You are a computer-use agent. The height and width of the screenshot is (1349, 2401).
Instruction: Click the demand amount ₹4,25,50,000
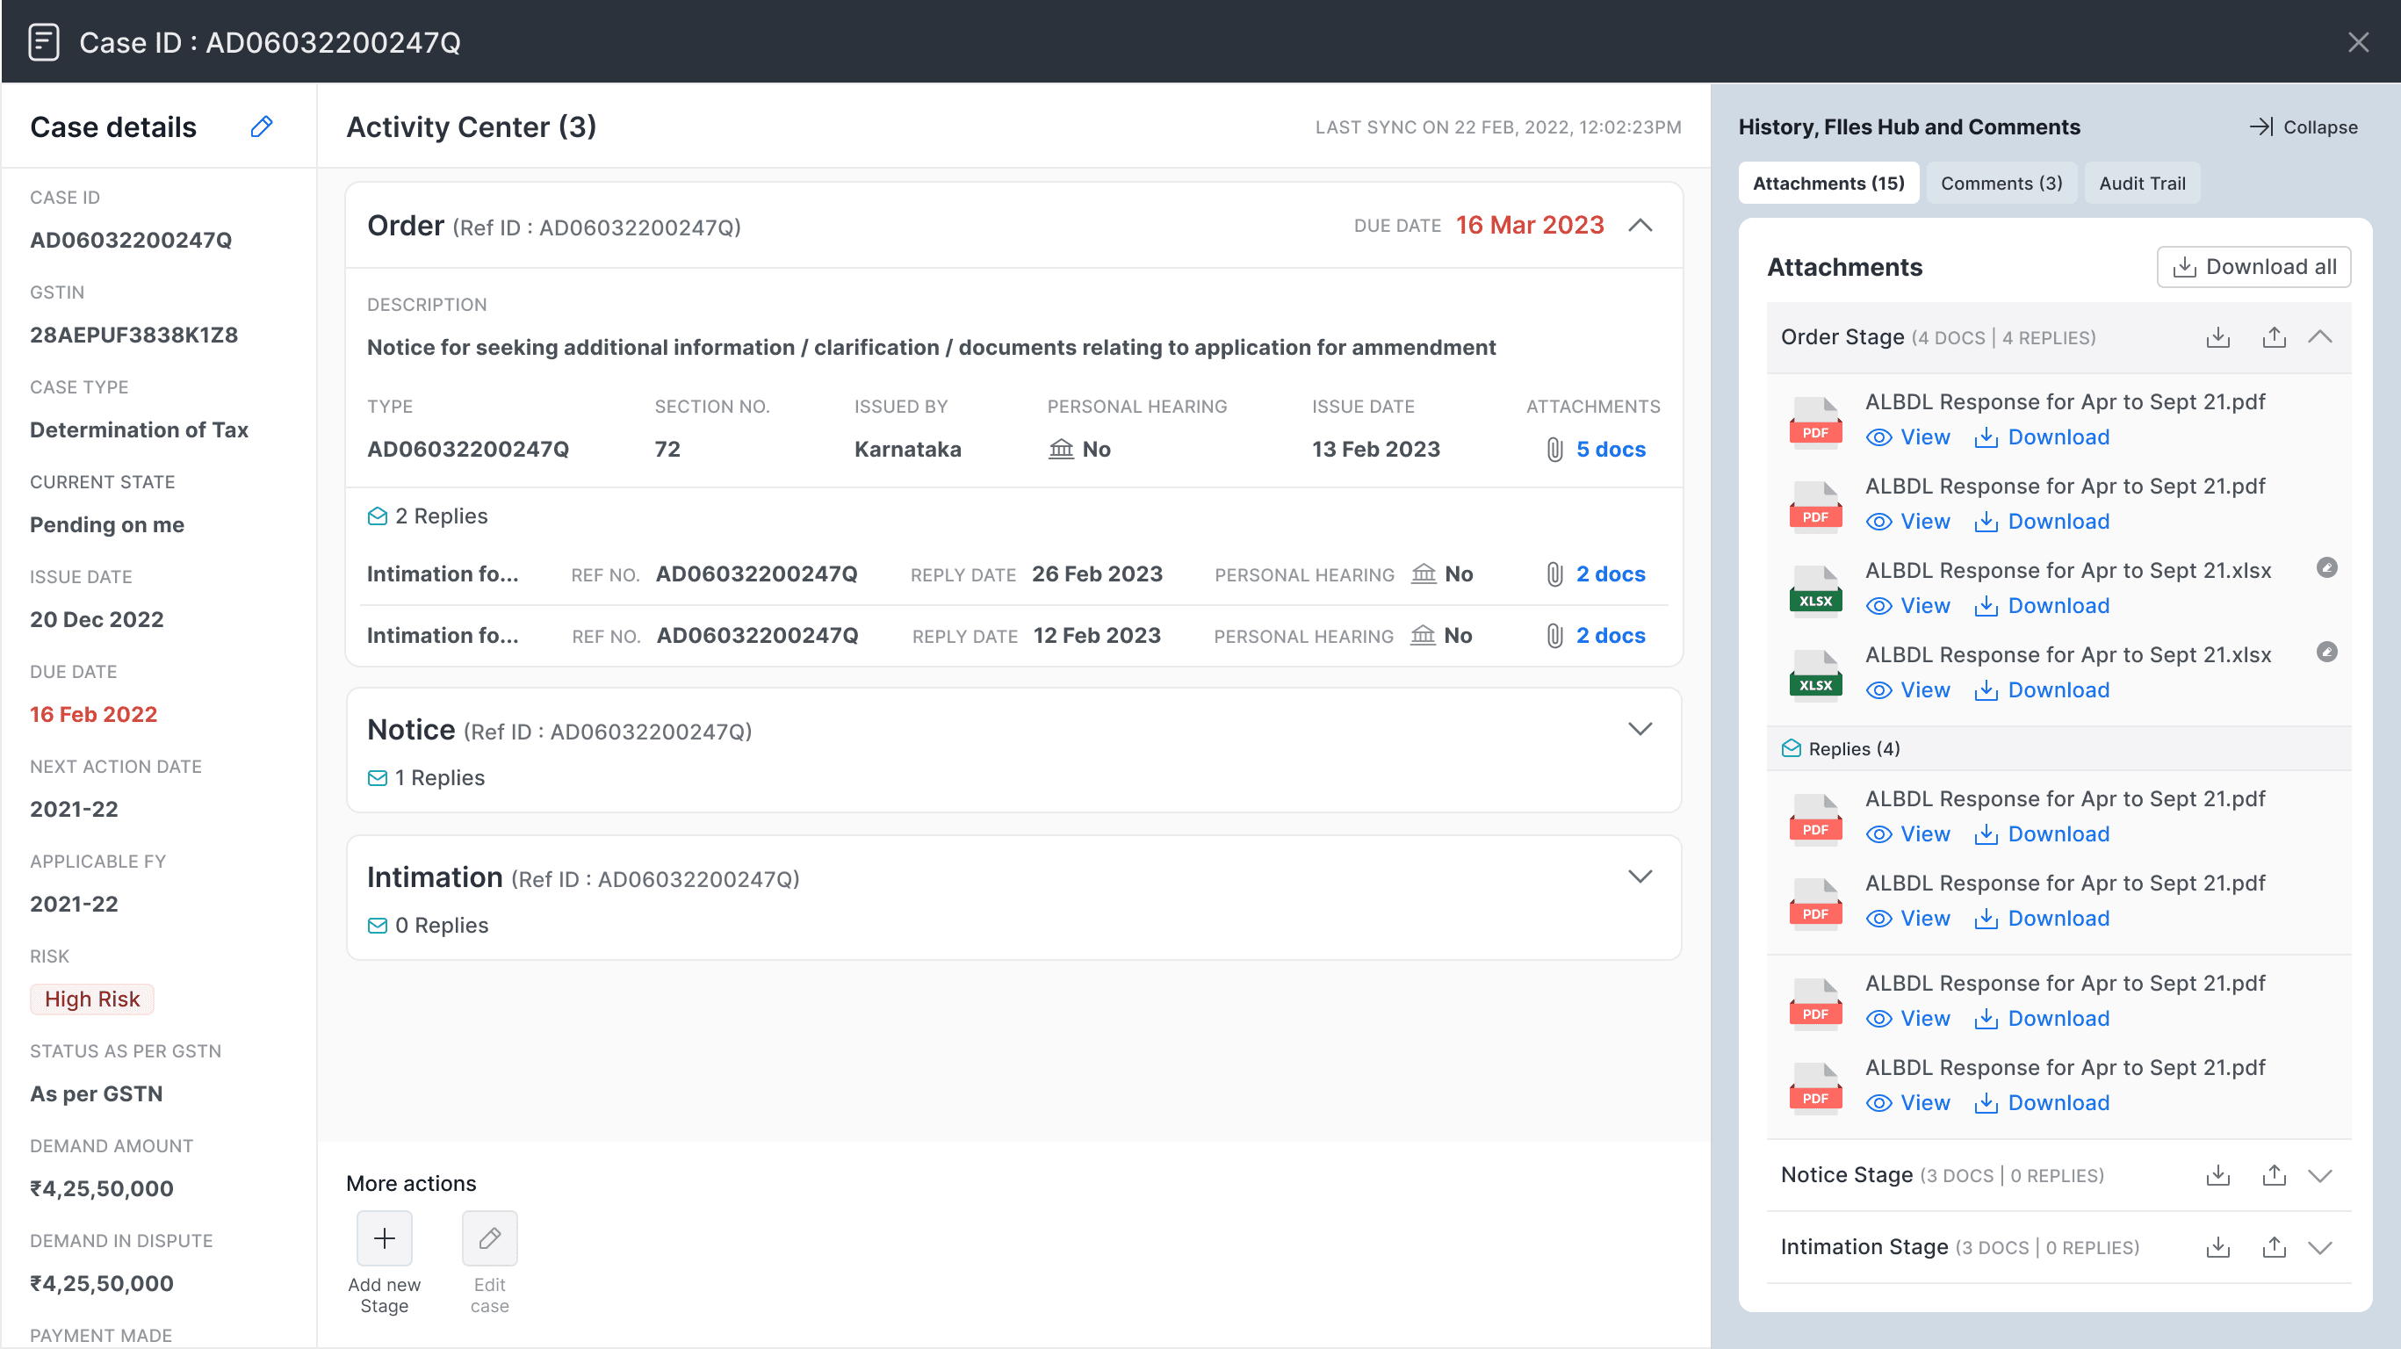pos(102,1189)
